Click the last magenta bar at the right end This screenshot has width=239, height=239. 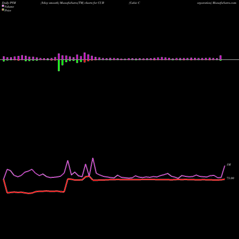coord(220,57)
